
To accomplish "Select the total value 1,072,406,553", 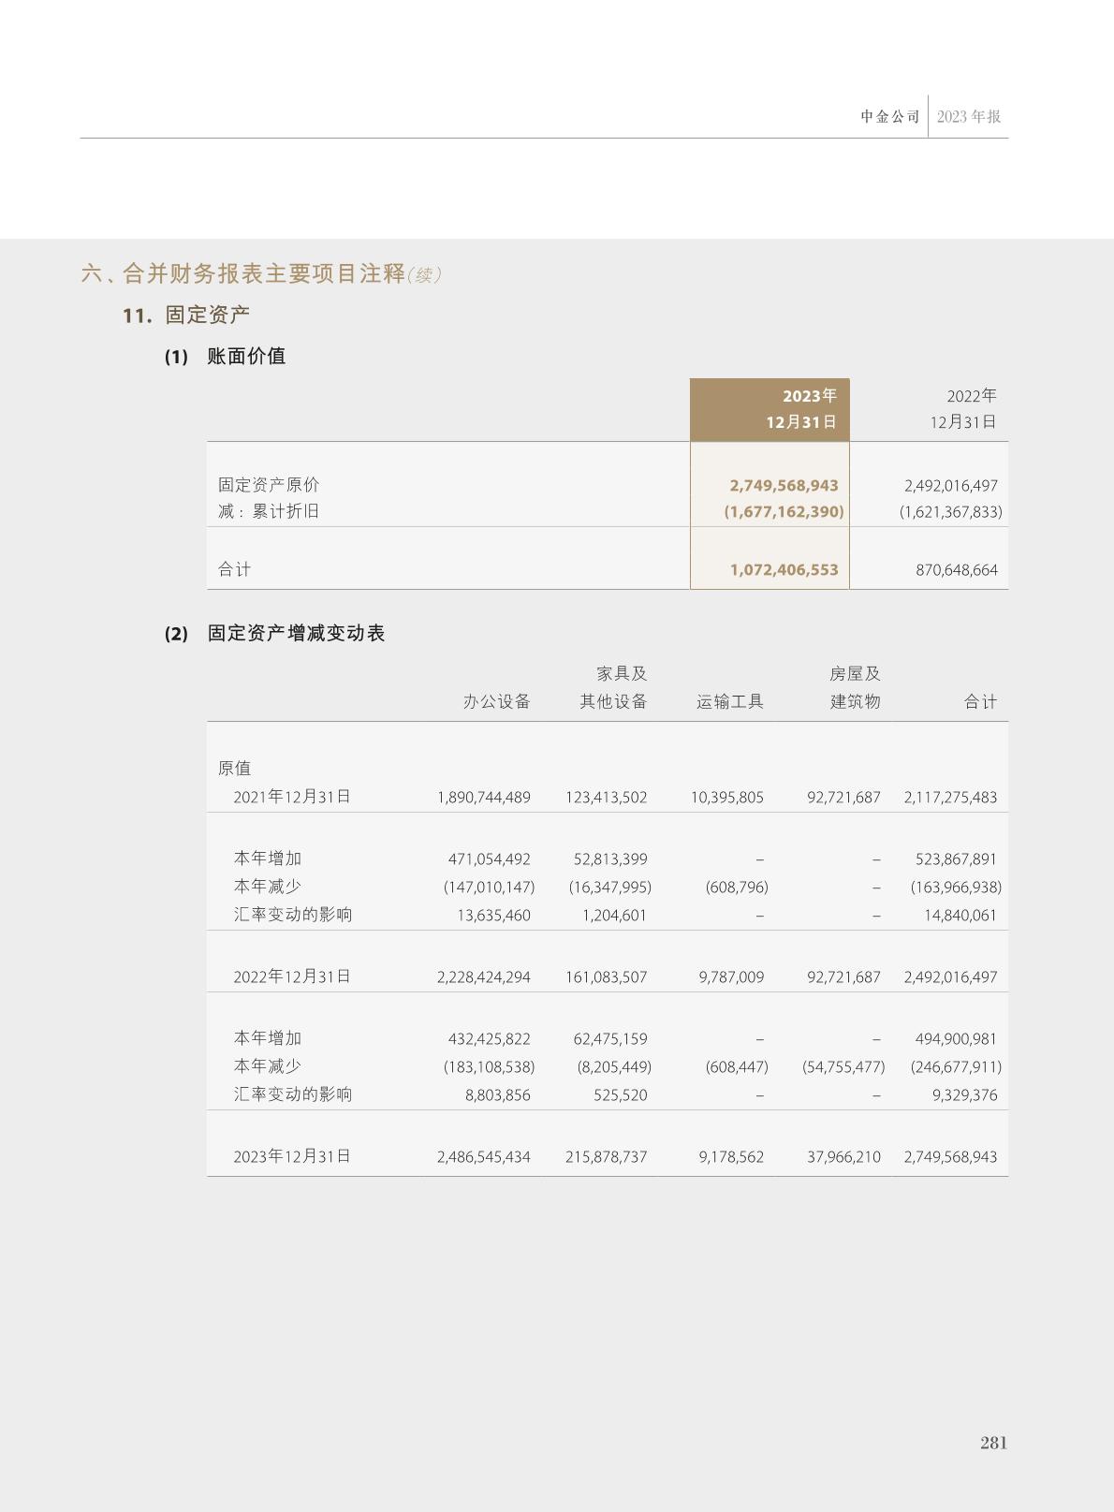I will (x=784, y=570).
